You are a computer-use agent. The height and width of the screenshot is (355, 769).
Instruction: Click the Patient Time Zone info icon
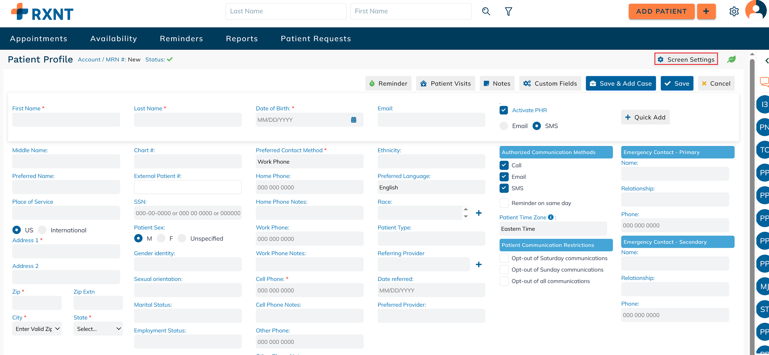(x=551, y=217)
